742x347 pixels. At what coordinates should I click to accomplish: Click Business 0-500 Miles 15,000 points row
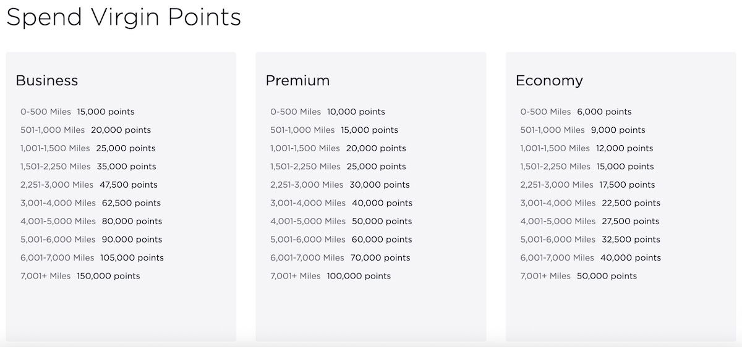77,112
